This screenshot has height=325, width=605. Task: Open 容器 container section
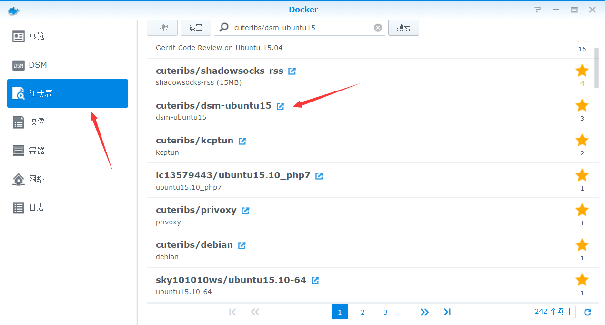(68, 151)
